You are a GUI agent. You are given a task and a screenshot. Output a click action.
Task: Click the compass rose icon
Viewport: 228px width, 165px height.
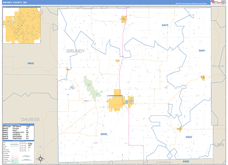point(40,159)
